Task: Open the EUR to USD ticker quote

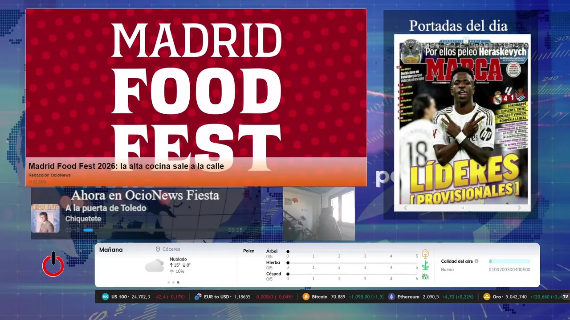Action: 244,296
